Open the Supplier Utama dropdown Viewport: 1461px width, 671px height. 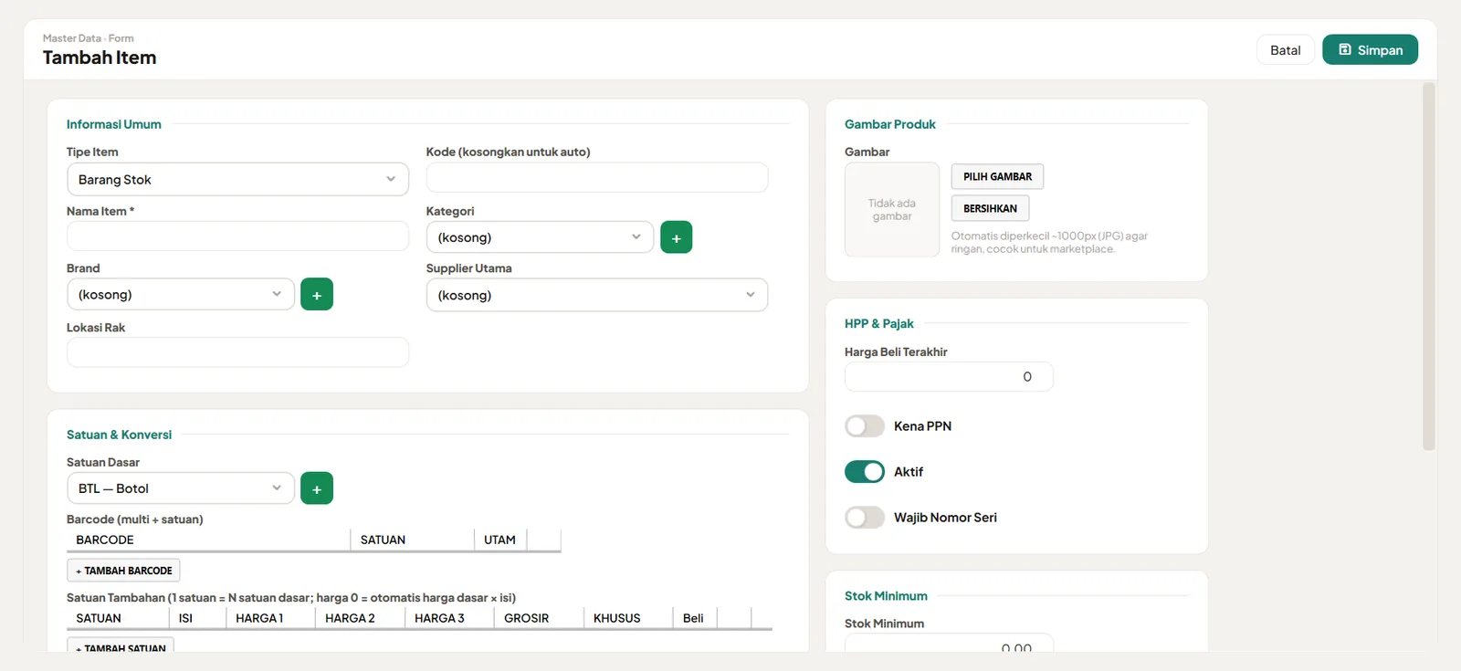(597, 295)
